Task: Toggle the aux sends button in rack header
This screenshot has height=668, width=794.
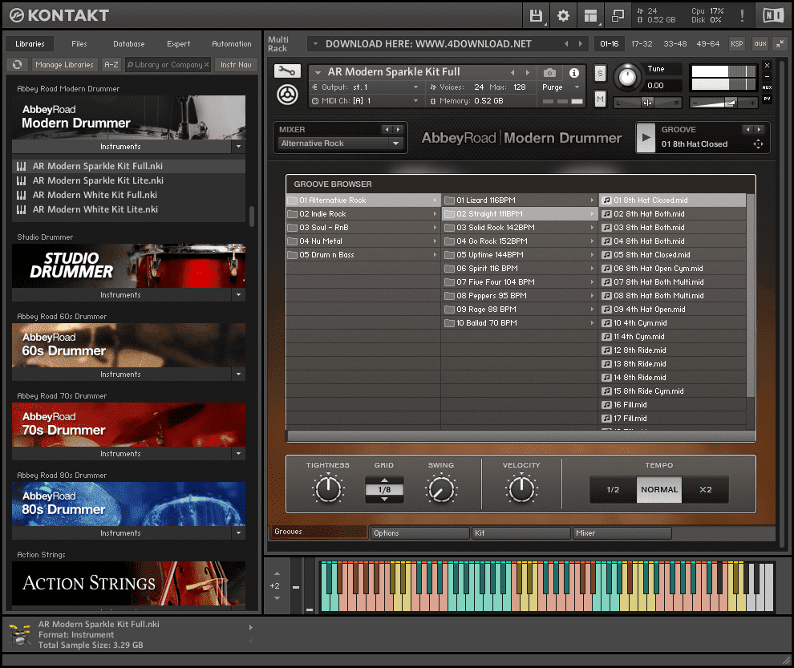Action: (x=760, y=44)
